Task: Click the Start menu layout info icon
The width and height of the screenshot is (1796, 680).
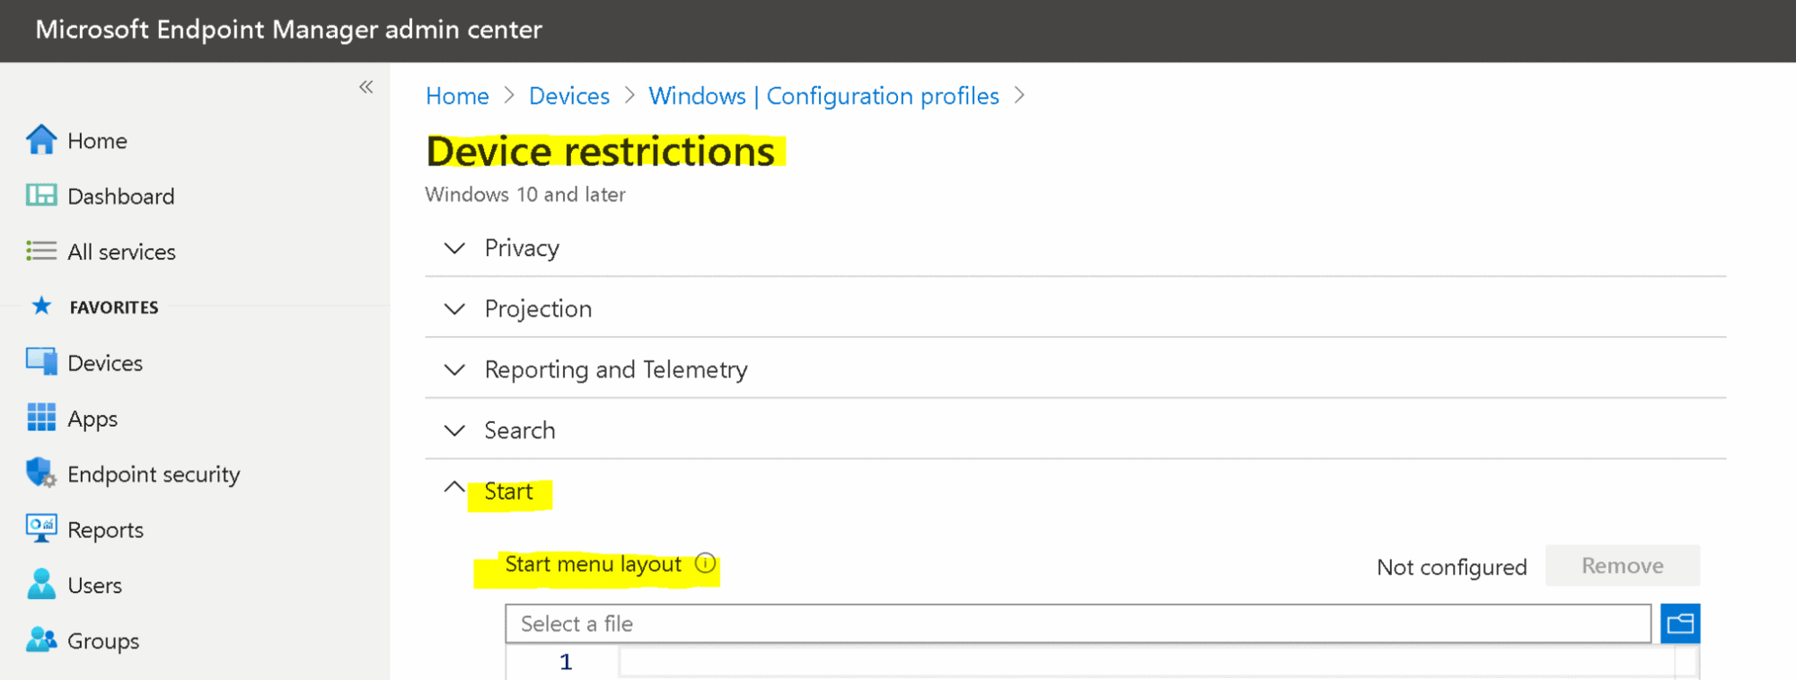Action: point(706,564)
